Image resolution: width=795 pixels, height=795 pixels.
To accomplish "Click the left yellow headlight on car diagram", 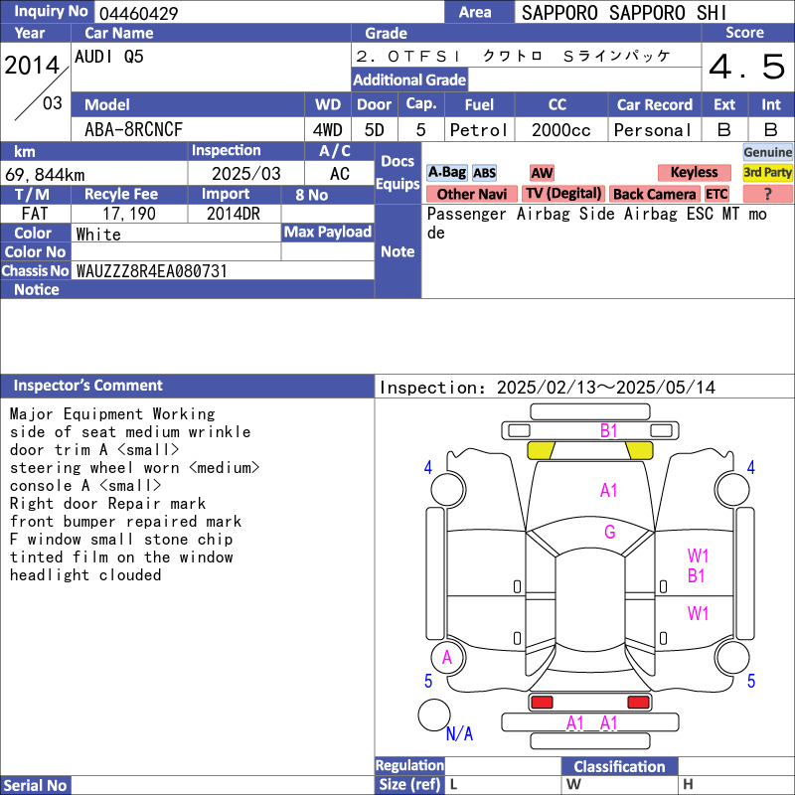I will point(541,449).
